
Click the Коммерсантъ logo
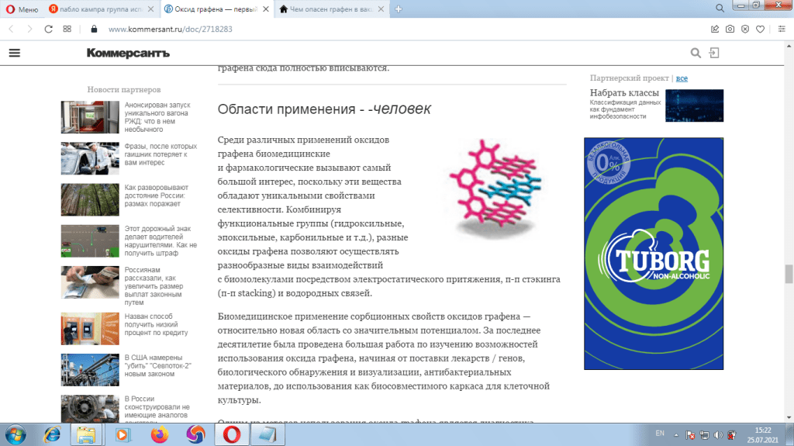tap(128, 53)
